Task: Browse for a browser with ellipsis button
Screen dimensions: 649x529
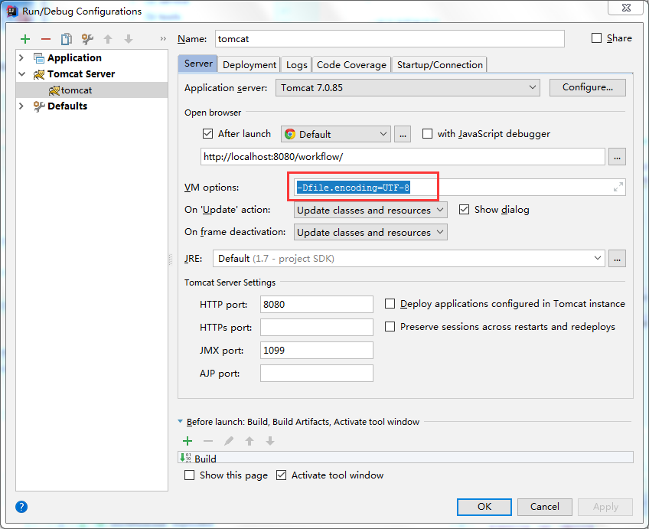Action: click(403, 134)
